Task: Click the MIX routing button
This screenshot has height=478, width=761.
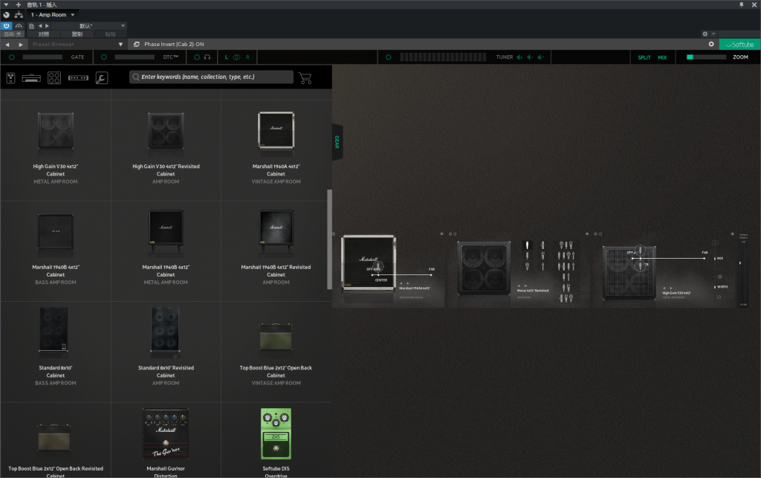Action: 662,57
